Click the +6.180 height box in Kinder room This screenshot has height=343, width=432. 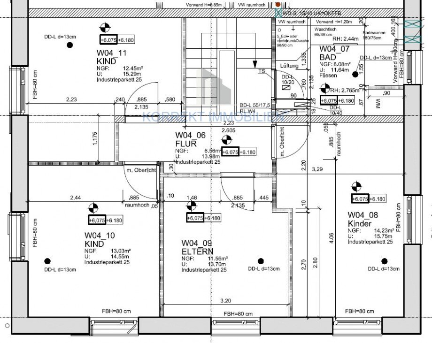[378, 199]
